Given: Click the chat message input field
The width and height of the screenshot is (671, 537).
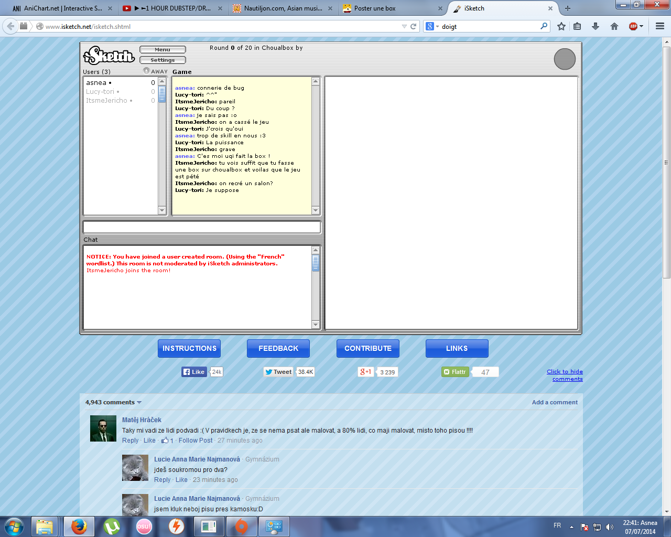Looking at the screenshot, I should (202, 227).
